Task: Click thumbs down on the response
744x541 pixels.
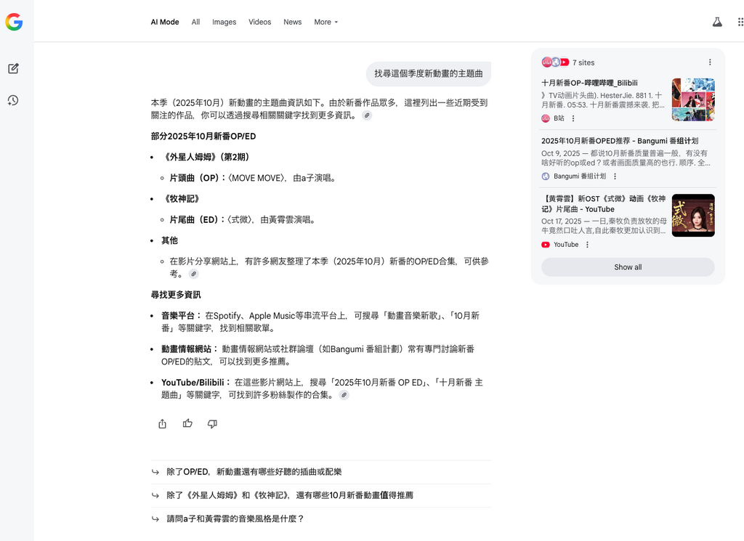Action: tap(212, 424)
